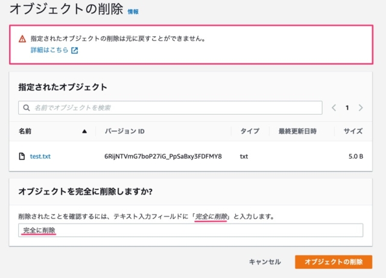
Task: Click the 名前 column header
Action: tap(25, 131)
